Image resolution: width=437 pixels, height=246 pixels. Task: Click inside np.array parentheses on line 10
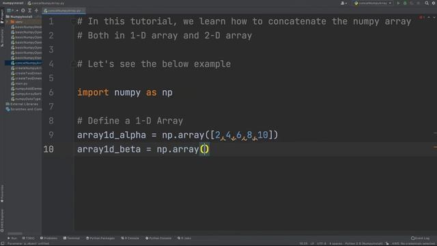coord(204,149)
